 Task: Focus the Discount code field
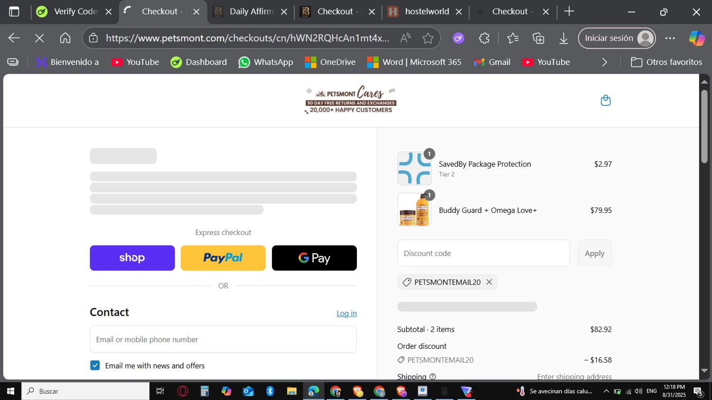click(483, 253)
